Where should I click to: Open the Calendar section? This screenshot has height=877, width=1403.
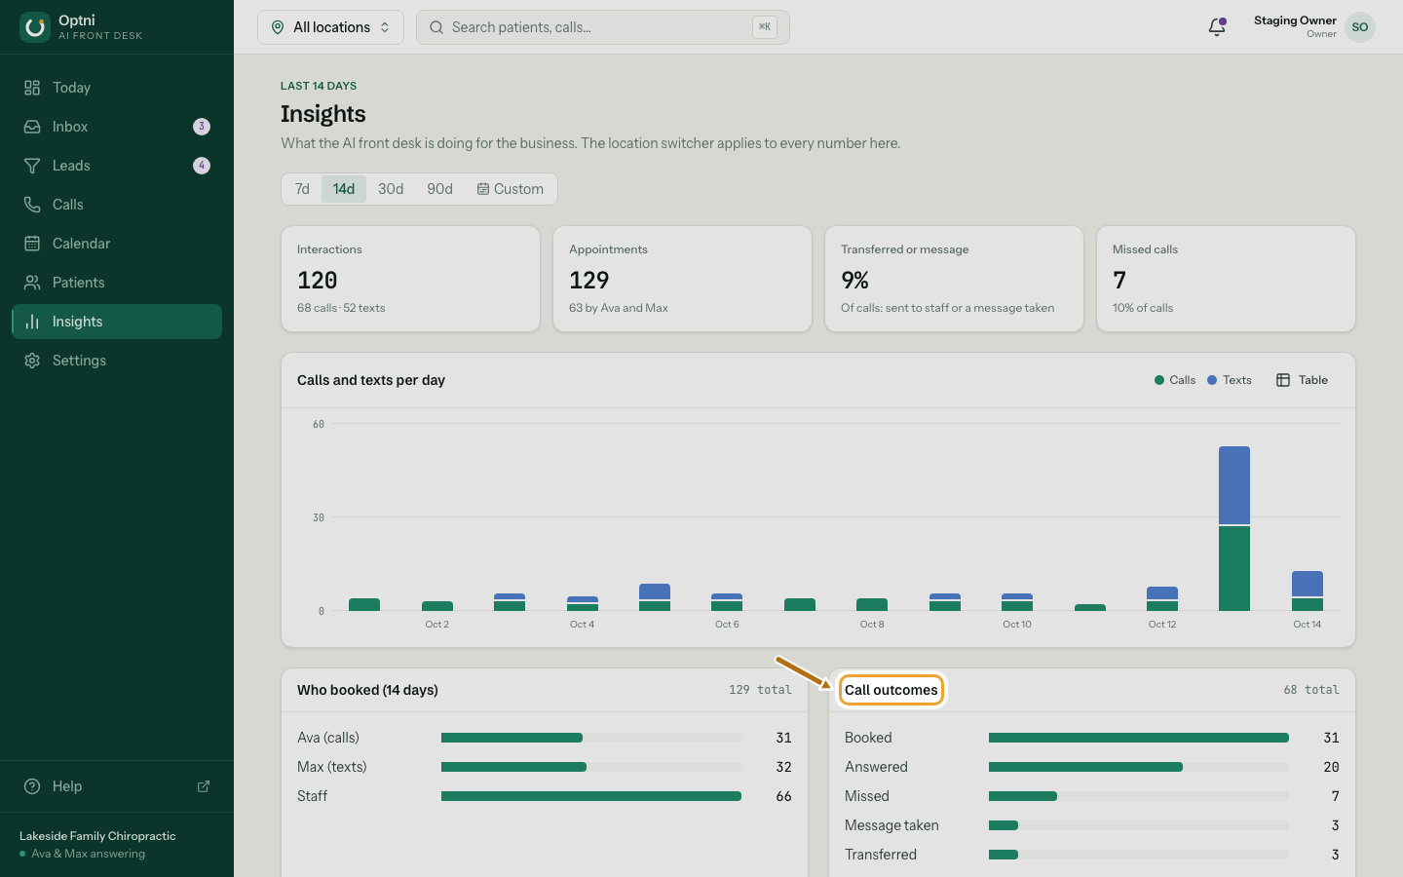117,244
